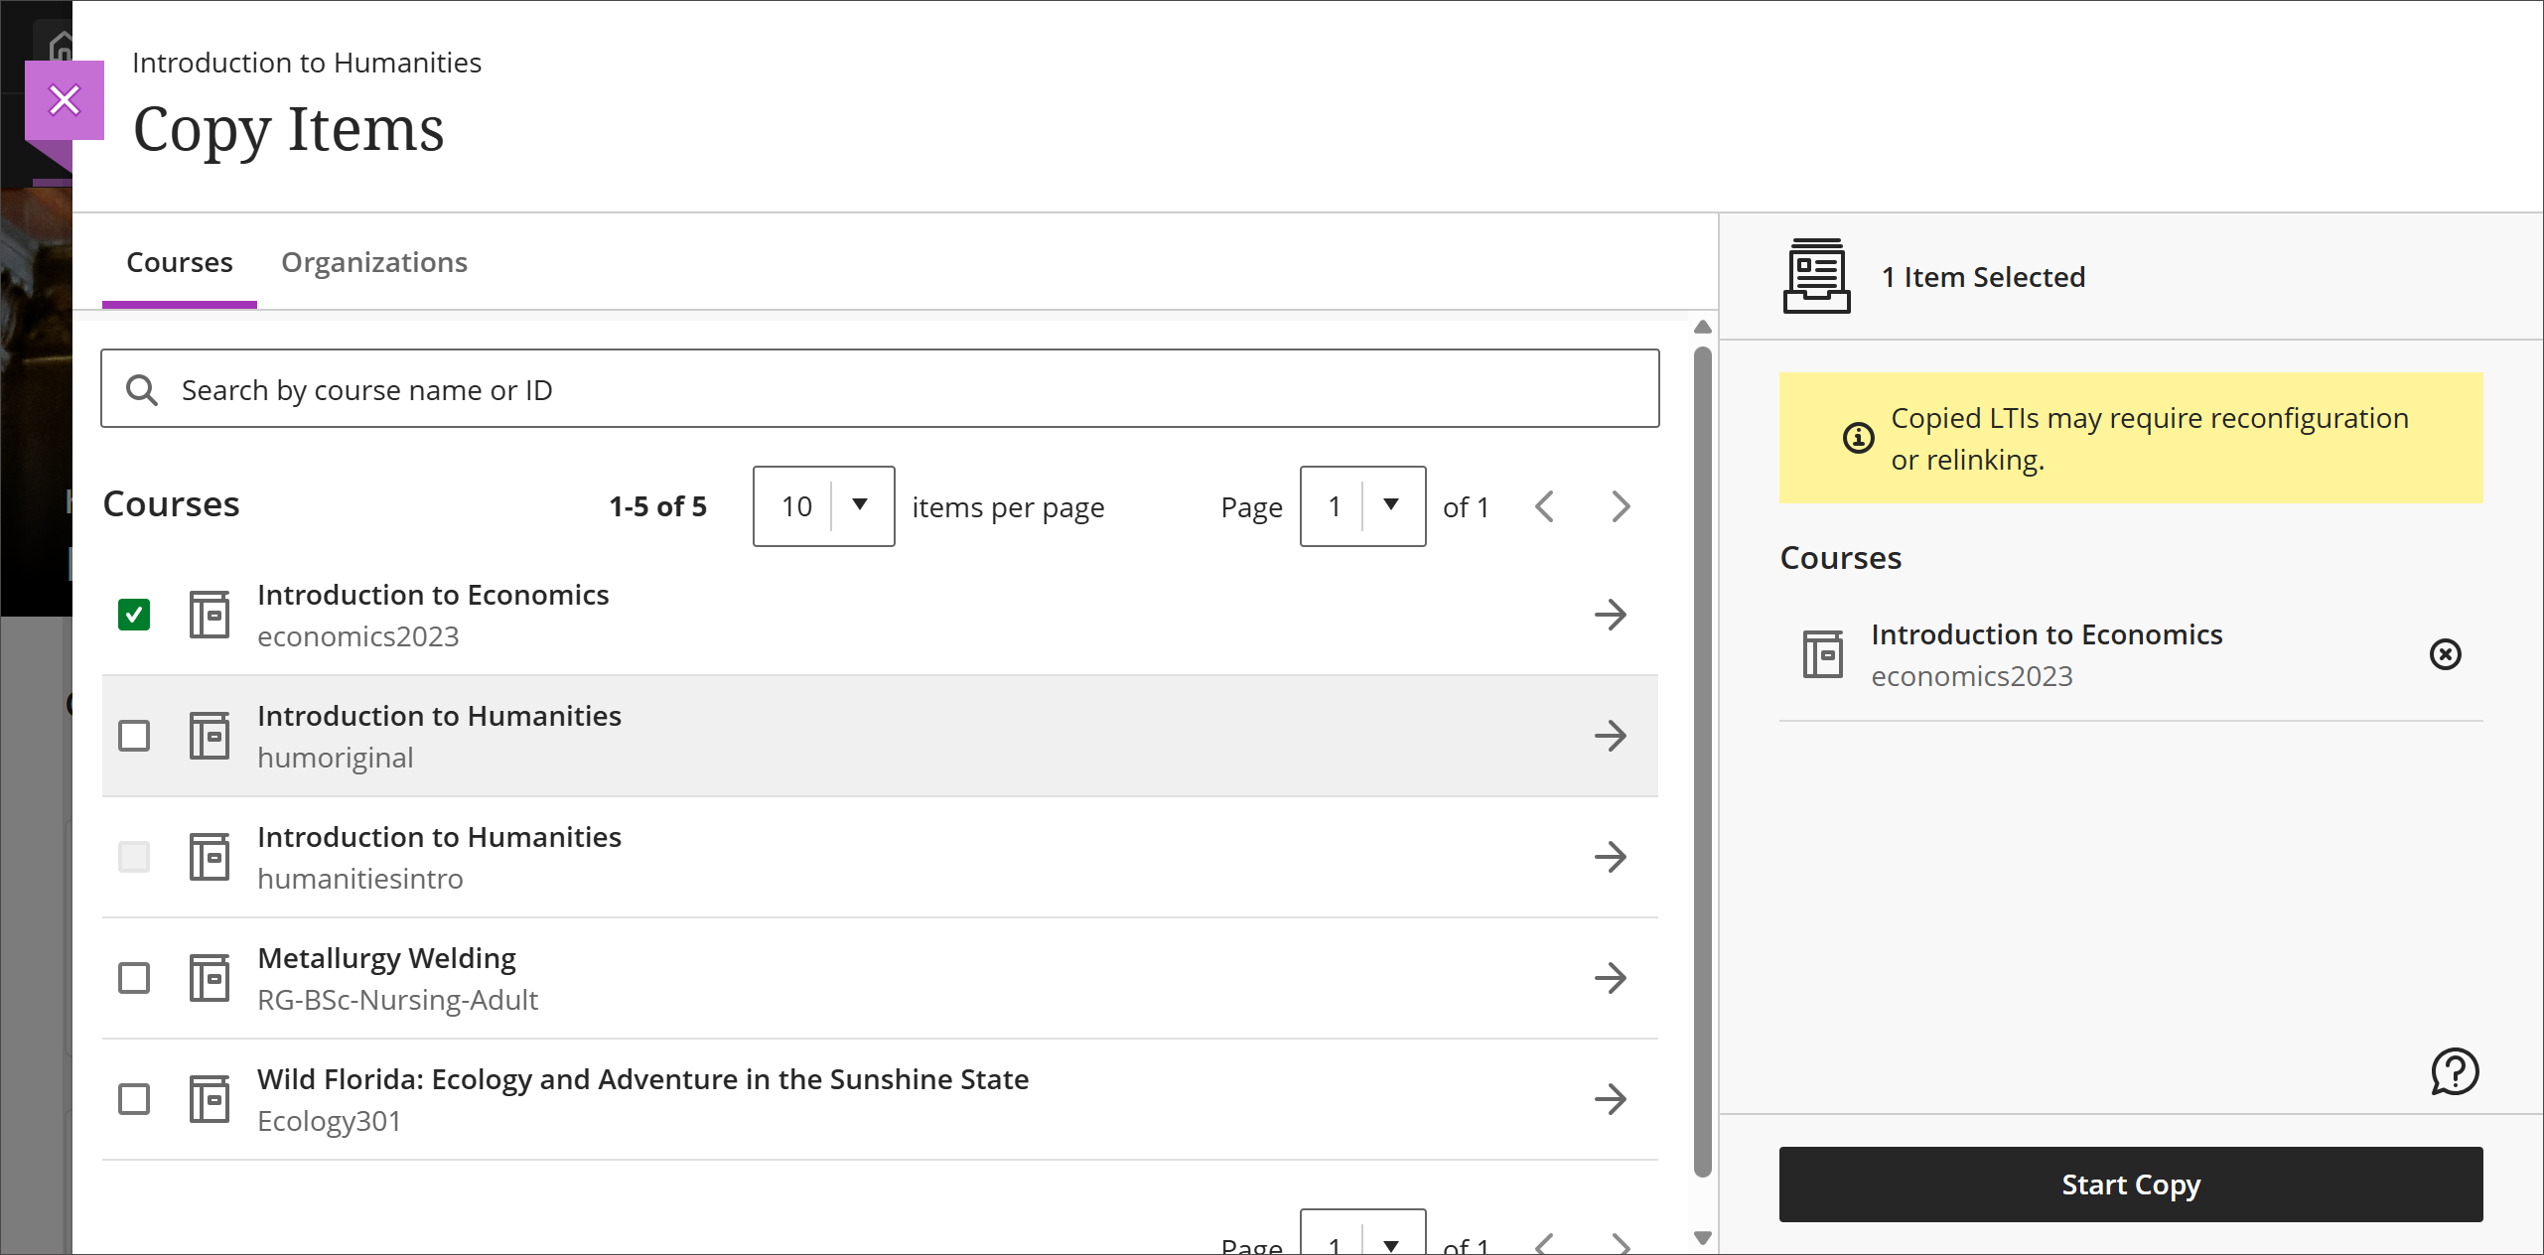Click the course icon beside humoriginal
This screenshot has height=1255, width=2544.
coord(211,736)
